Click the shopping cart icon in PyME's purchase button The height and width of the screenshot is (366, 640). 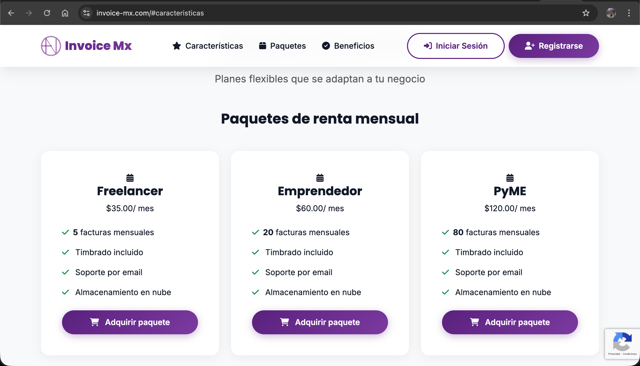coord(475,322)
